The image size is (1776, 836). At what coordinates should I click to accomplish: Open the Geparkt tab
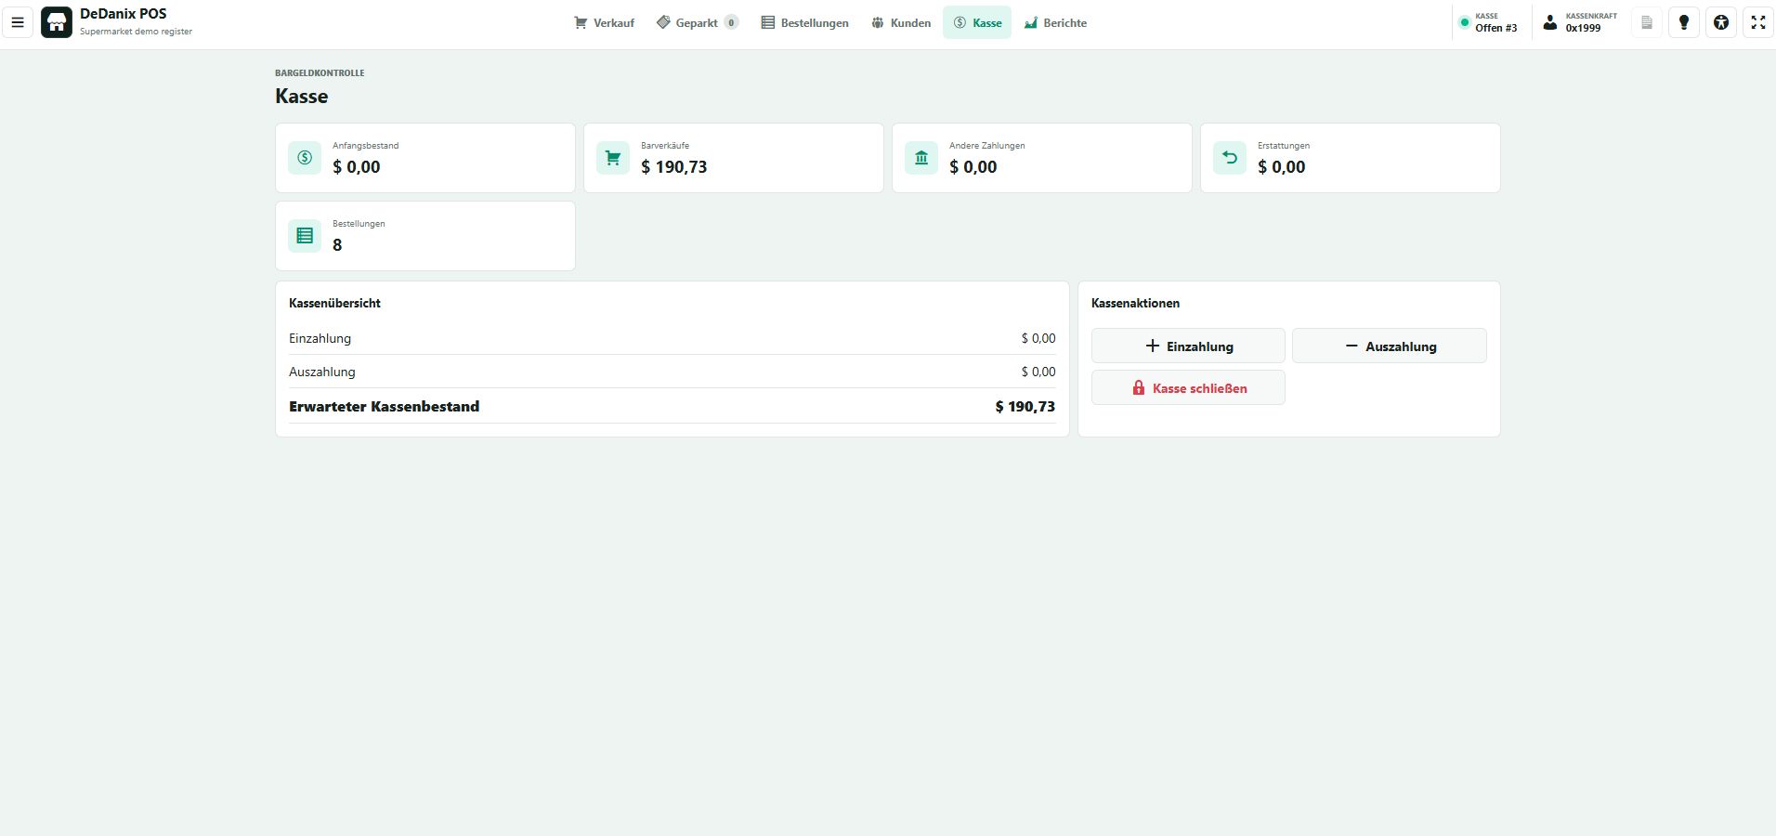tap(698, 22)
